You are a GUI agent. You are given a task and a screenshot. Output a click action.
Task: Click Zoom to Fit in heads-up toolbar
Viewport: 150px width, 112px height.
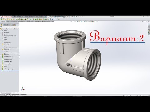coord(72,22)
